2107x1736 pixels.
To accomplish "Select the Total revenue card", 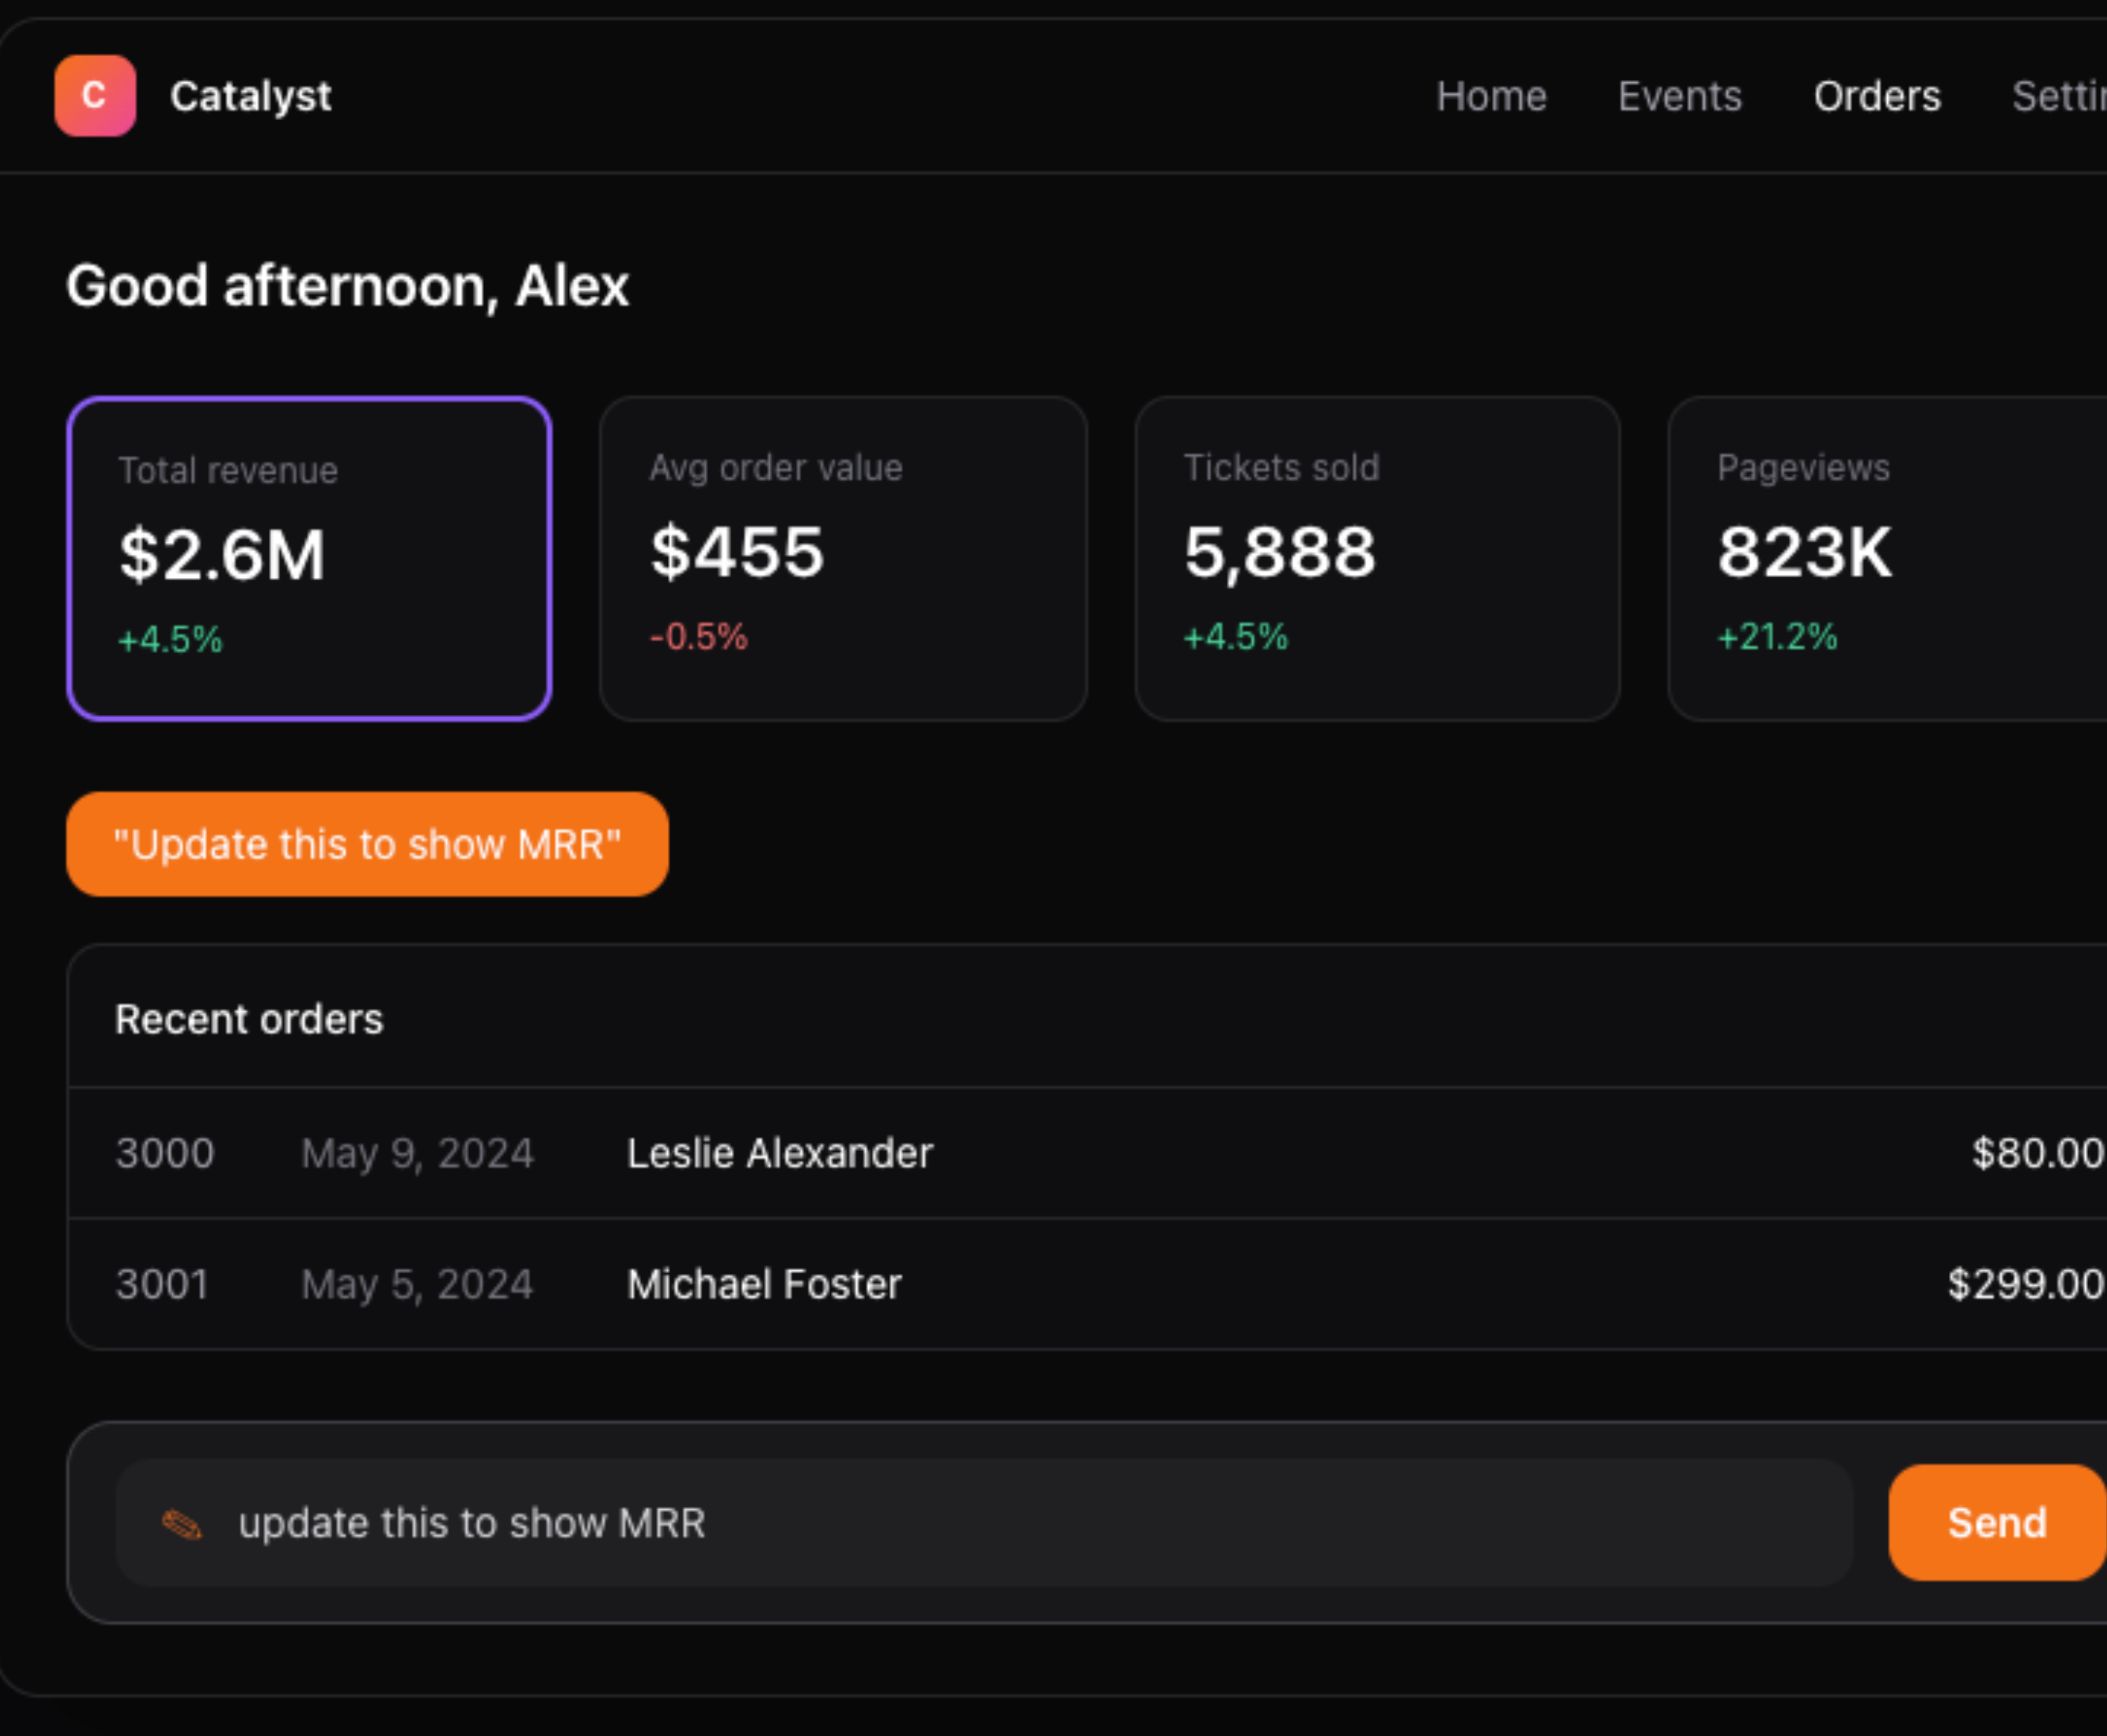I will click(309, 558).
